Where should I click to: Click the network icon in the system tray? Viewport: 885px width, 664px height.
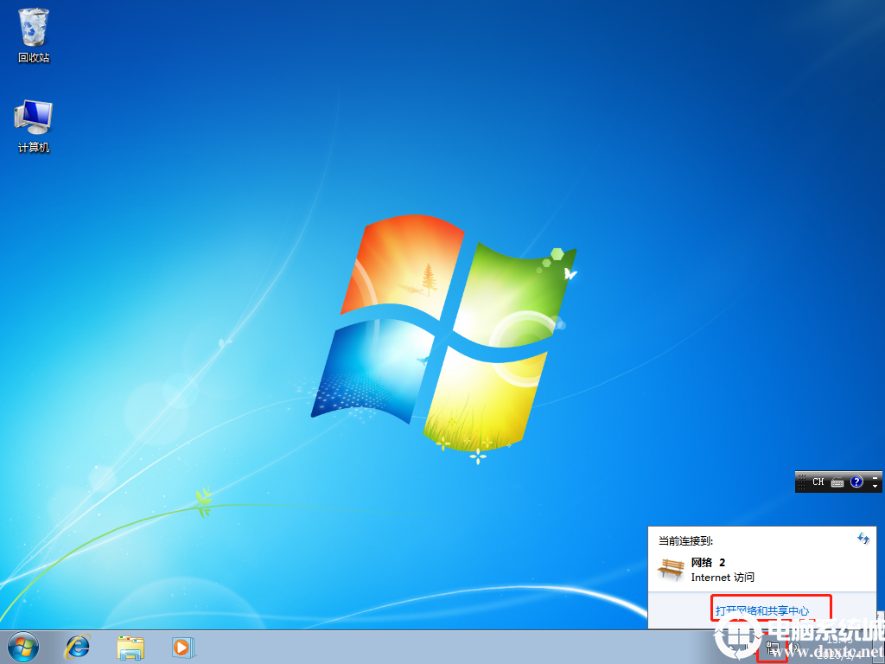point(772,647)
